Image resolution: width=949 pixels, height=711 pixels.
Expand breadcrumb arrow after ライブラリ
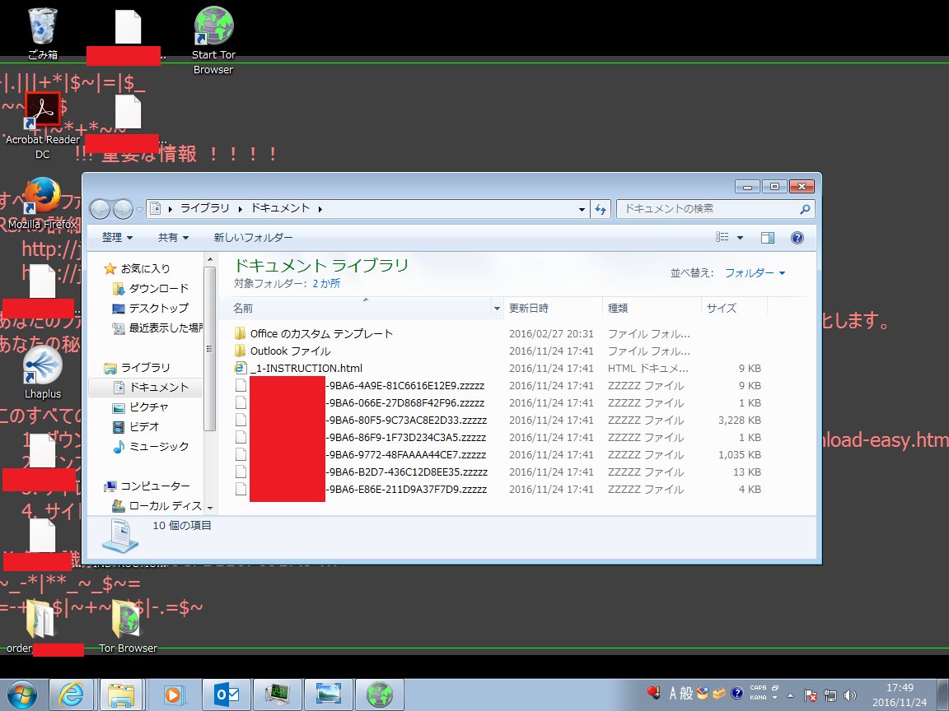(240, 209)
